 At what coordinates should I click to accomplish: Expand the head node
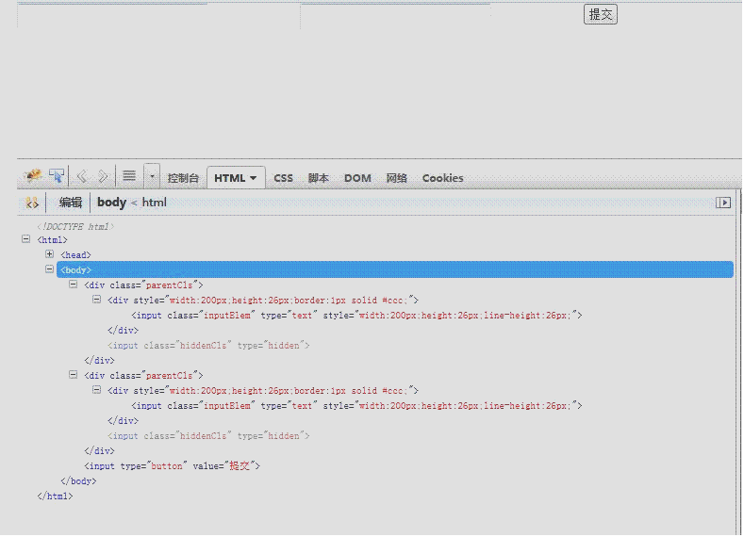click(49, 254)
